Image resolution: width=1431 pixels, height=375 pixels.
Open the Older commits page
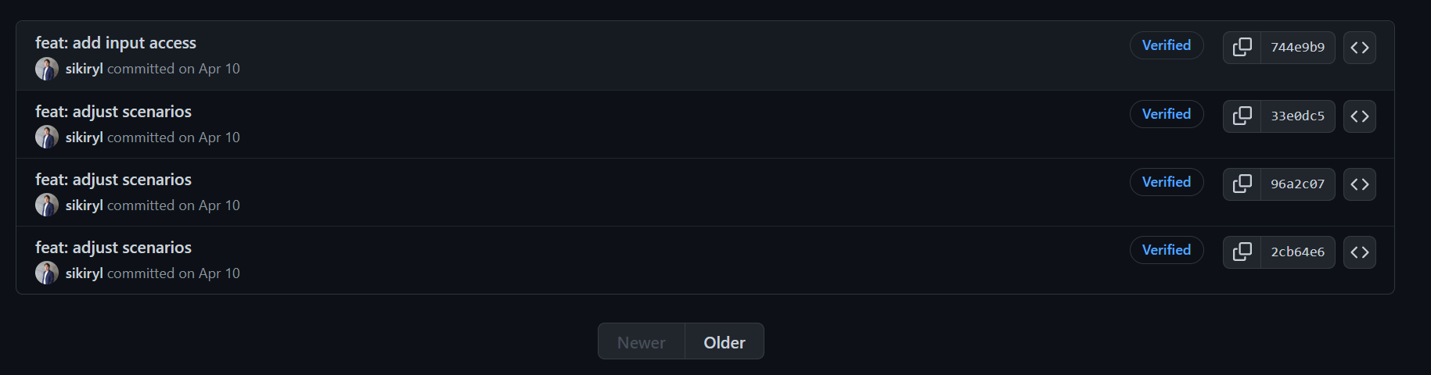coord(724,342)
